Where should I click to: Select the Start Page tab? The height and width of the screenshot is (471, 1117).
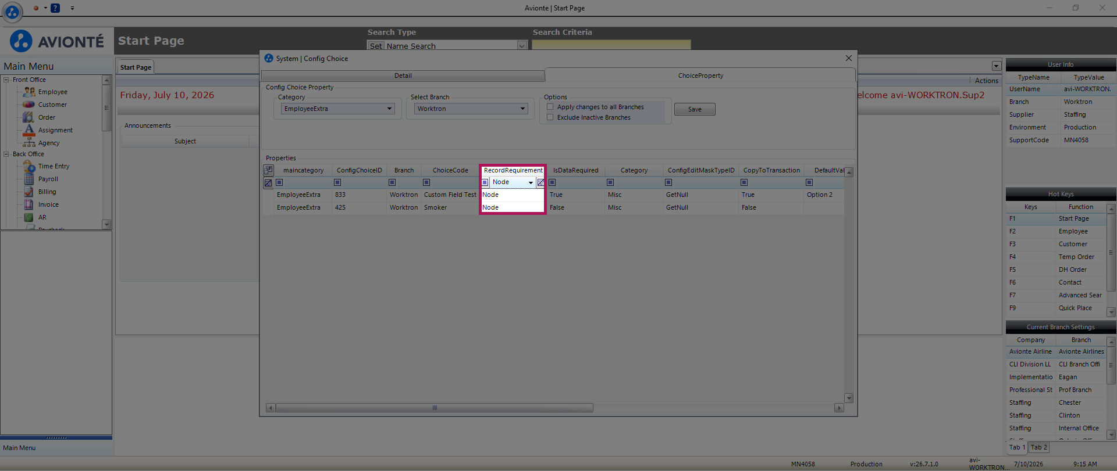(136, 67)
